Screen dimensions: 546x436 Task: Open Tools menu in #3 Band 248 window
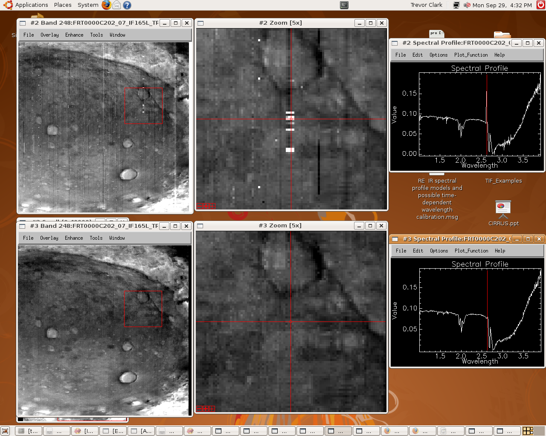click(96, 238)
